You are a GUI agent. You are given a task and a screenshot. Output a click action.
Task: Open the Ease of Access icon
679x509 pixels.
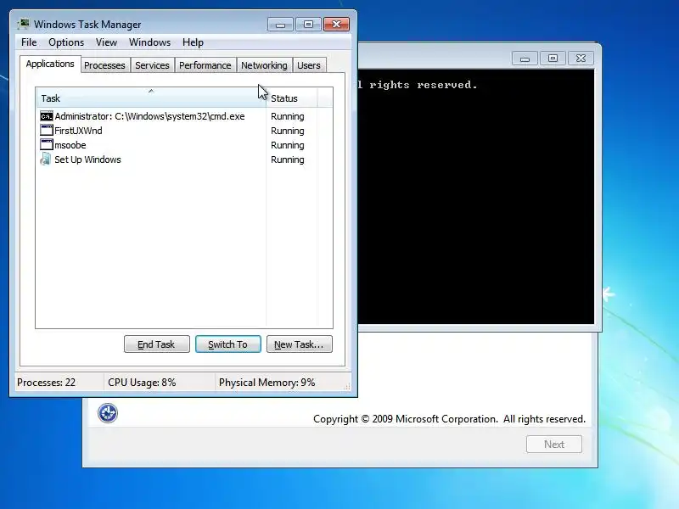pyautogui.click(x=108, y=413)
